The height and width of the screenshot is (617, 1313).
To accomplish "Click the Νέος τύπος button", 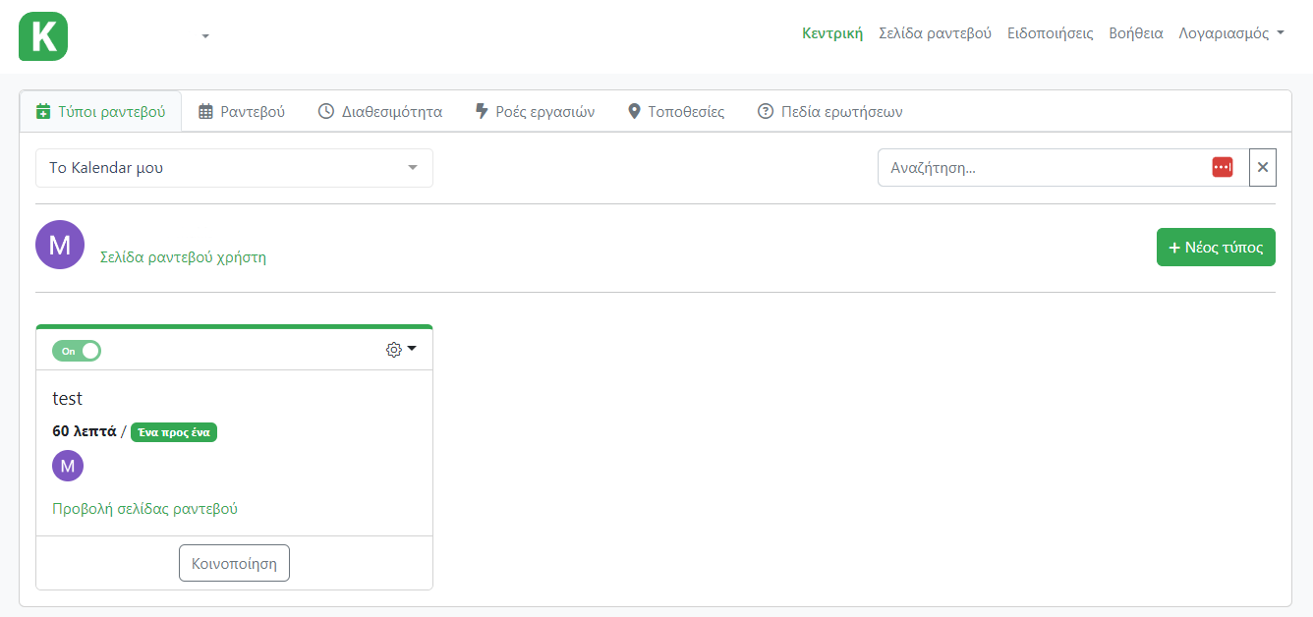I will [x=1216, y=247].
